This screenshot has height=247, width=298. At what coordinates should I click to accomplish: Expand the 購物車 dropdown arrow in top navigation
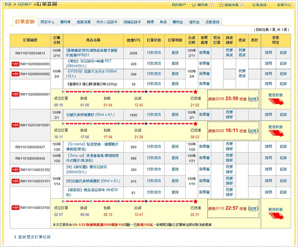tap(211, 5)
